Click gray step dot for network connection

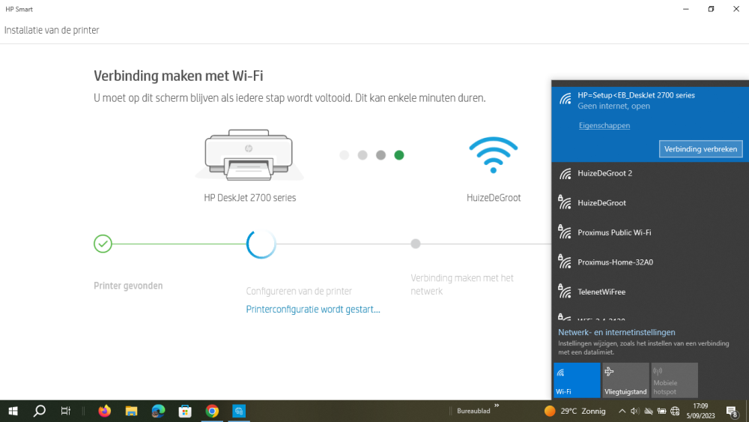click(x=416, y=244)
